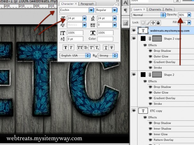
Task: Hide Inner Shadow effect on ETC copy
Action: (x=150, y=129)
